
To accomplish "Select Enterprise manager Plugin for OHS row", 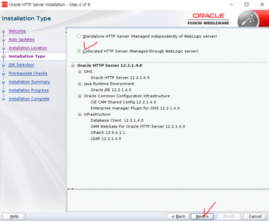I will pos(135,108).
